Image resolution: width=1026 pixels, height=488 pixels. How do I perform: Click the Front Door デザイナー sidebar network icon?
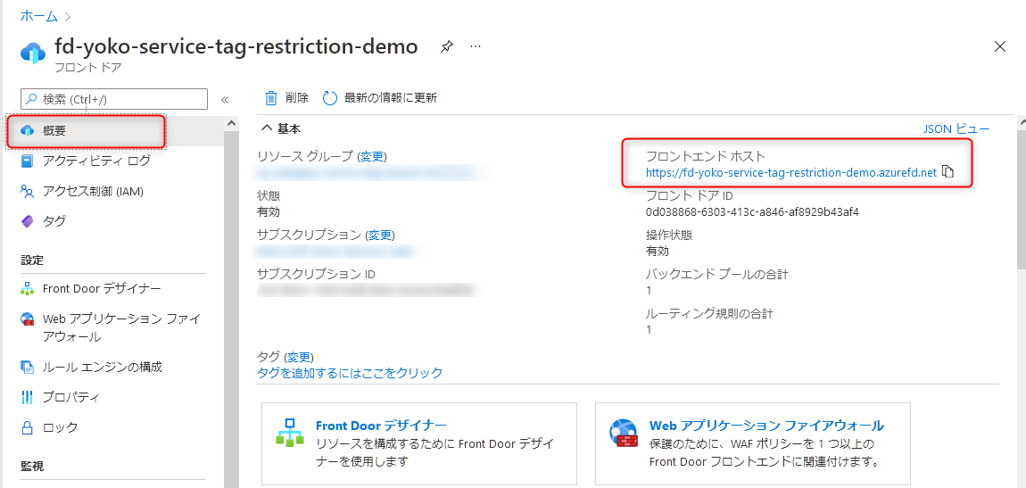click(x=27, y=288)
